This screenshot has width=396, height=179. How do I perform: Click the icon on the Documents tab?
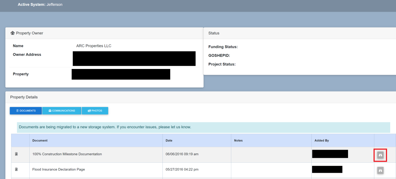click(17, 111)
